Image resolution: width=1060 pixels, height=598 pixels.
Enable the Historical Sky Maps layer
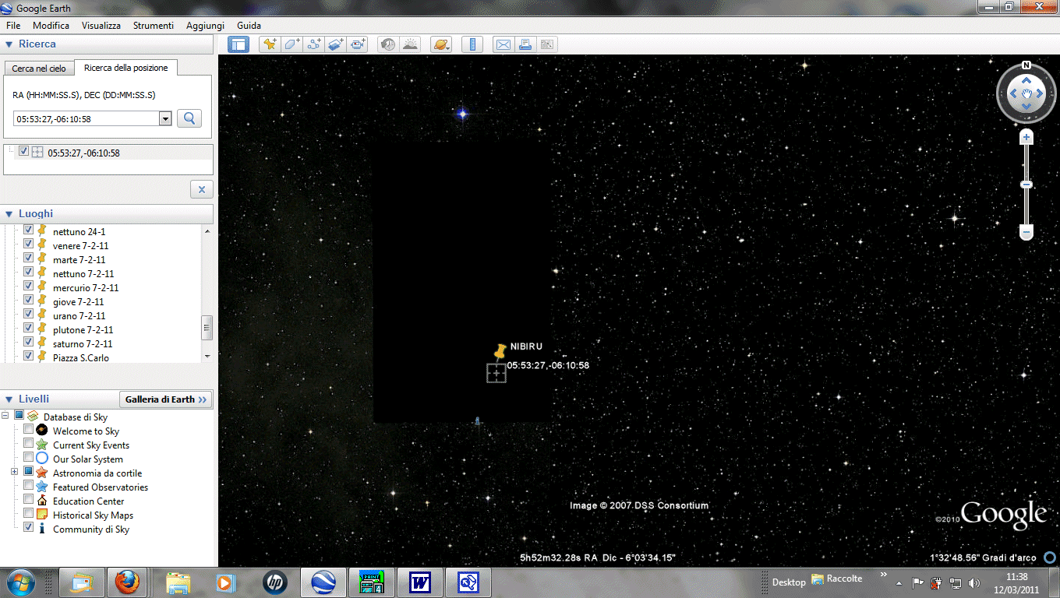(29, 514)
